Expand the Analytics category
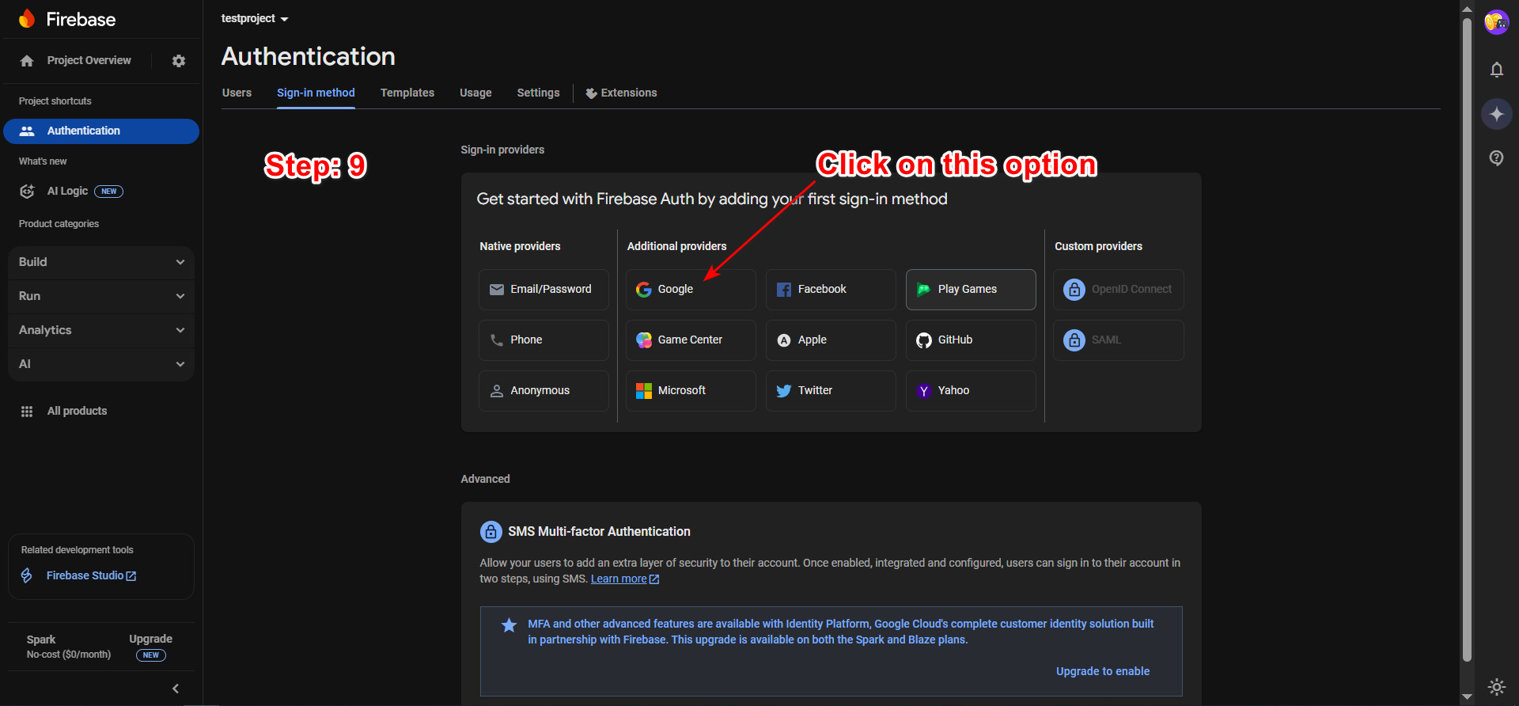Viewport: 1519px width, 706px height. pyautogui.click(x=101, y=330)
